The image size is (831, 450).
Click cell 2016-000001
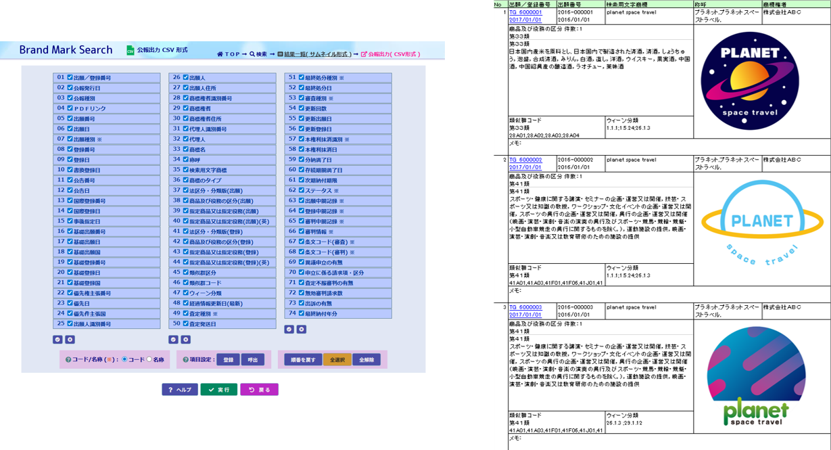(x=575, y=13)
